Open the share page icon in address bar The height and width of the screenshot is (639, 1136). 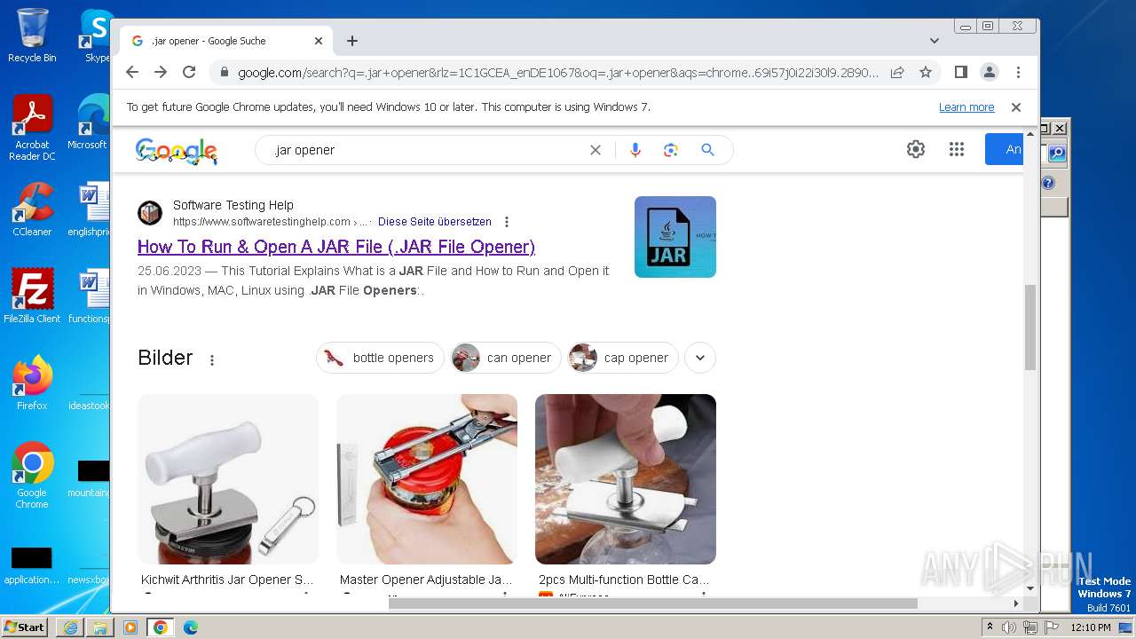(897, 72)
